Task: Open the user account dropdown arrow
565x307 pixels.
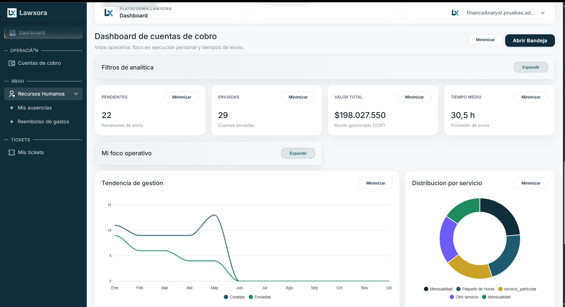Action: pyautogui.click(x=543, y=13)
